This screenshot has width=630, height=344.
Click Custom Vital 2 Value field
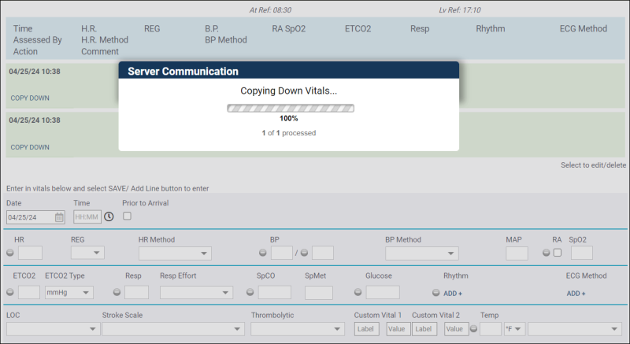pos(457,329)
